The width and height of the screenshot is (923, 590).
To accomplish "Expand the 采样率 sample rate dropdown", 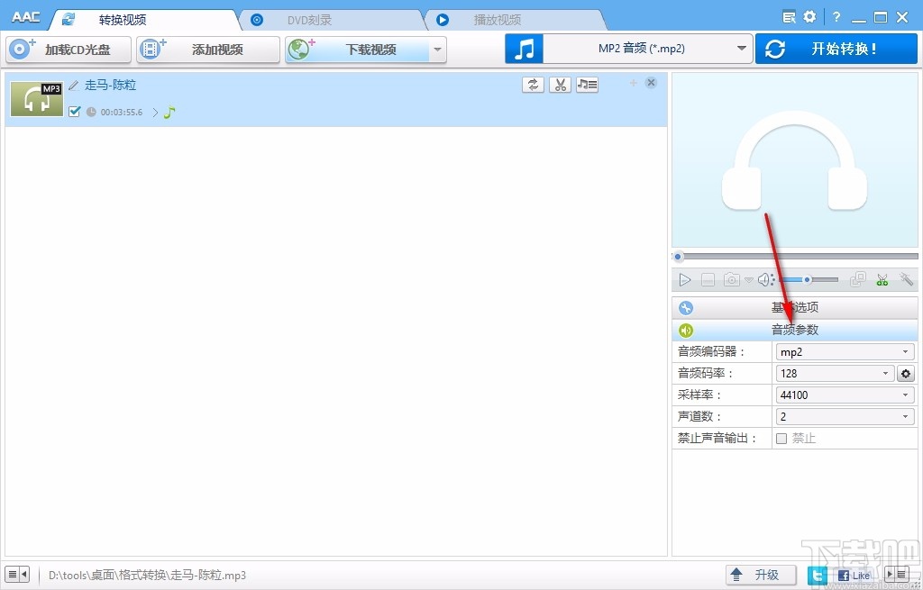I will pos(908,395).
